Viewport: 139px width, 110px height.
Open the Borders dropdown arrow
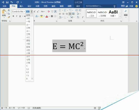(68, 17)
